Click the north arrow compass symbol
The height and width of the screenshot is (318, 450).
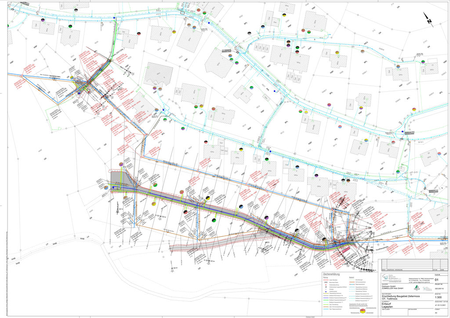428,18
